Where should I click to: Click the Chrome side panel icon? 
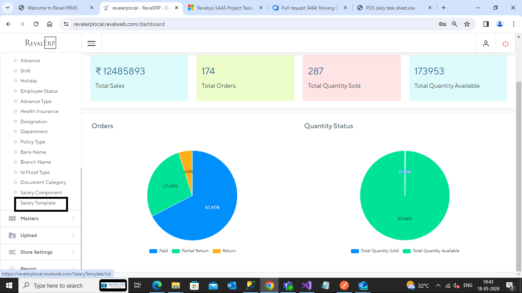[486, 24]
